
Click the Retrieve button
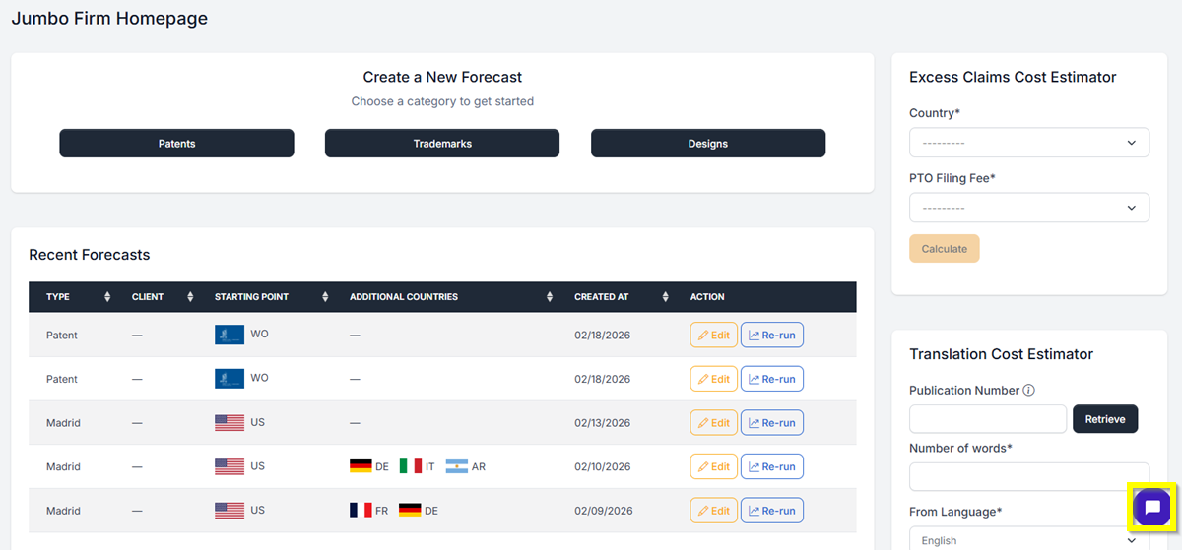pyautogui.click(x=1105, y=419)
